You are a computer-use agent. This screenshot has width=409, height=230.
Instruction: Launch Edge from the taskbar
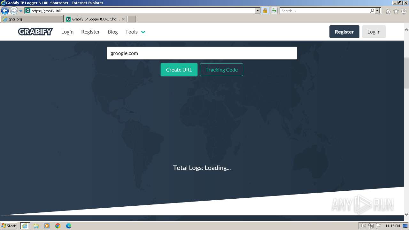(69, 226)
